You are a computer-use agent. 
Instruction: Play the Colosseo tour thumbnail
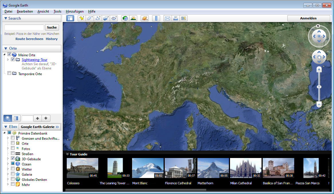point(82,168)
